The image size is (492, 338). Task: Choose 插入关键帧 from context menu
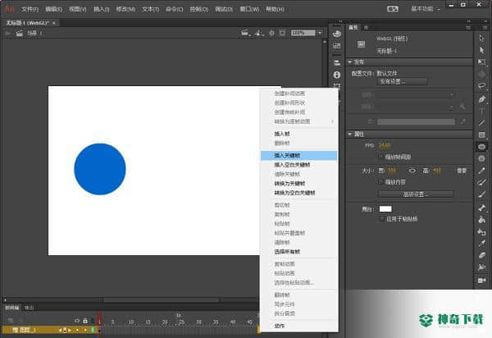tap(299, 155)
